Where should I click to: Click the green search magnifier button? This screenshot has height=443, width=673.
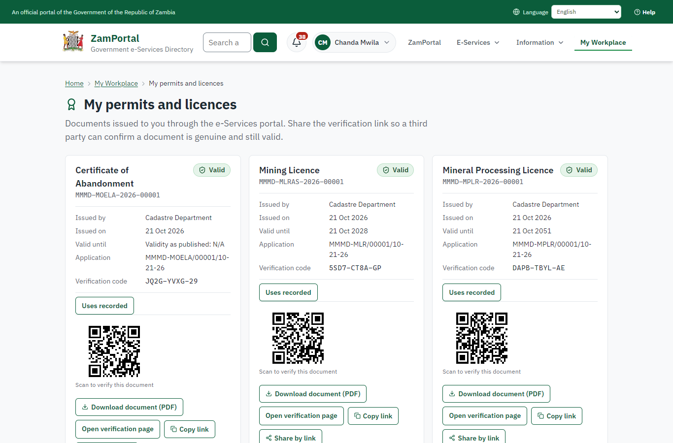pyautogui.click(x=265, y=42)
